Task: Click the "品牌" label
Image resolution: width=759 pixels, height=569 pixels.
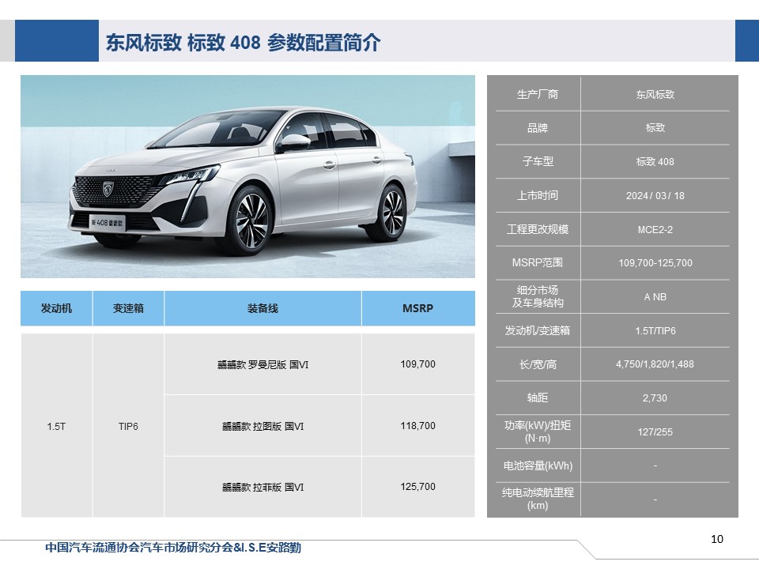Action: click(x=538, y=128)
